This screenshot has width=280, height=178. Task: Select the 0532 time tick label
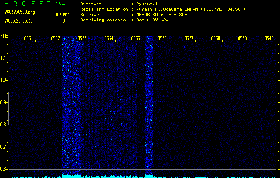point(55,39)
